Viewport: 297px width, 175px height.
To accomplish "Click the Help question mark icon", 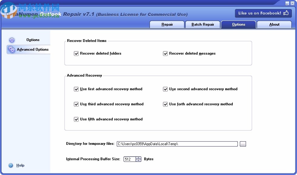I will point(11,165).
